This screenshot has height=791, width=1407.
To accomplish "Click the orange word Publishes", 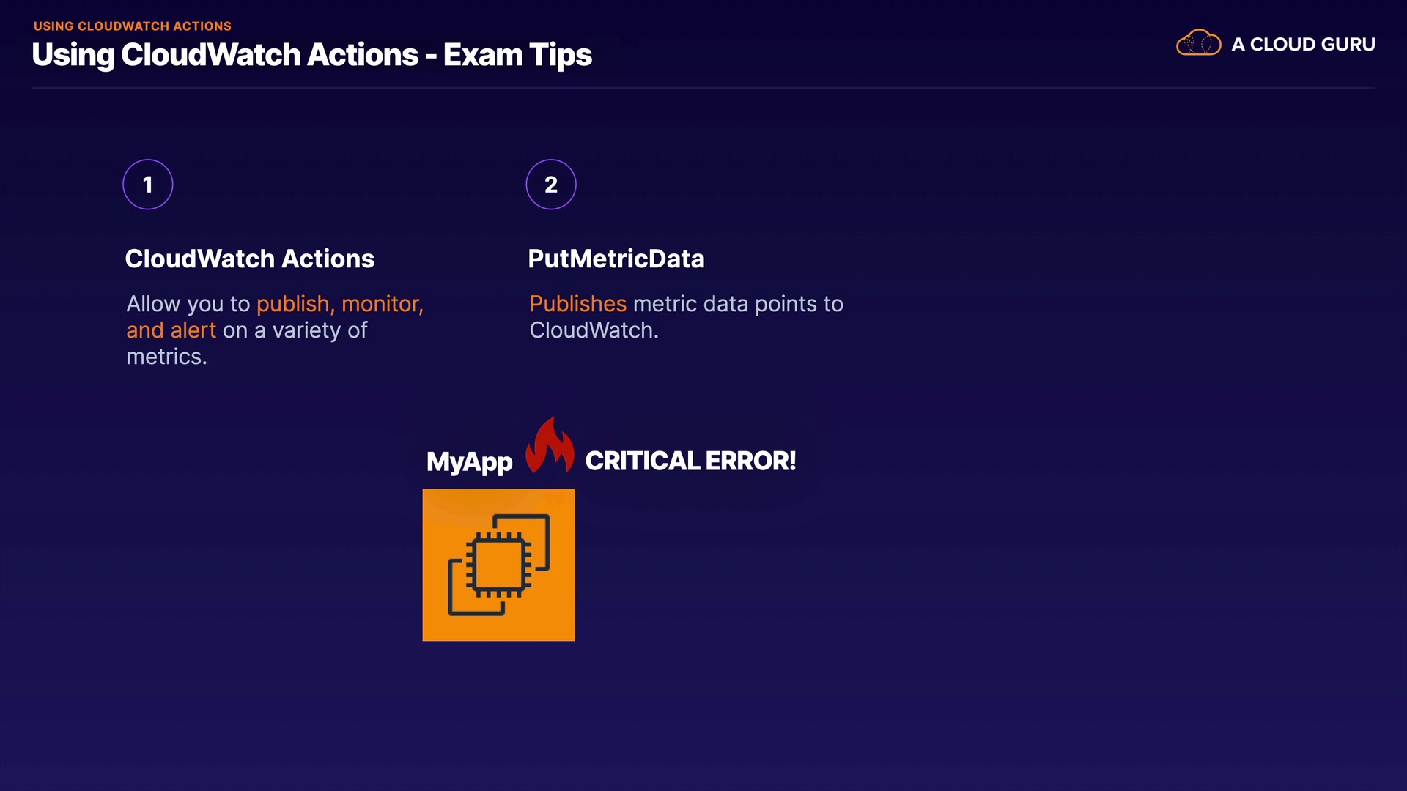I will 577,304.
